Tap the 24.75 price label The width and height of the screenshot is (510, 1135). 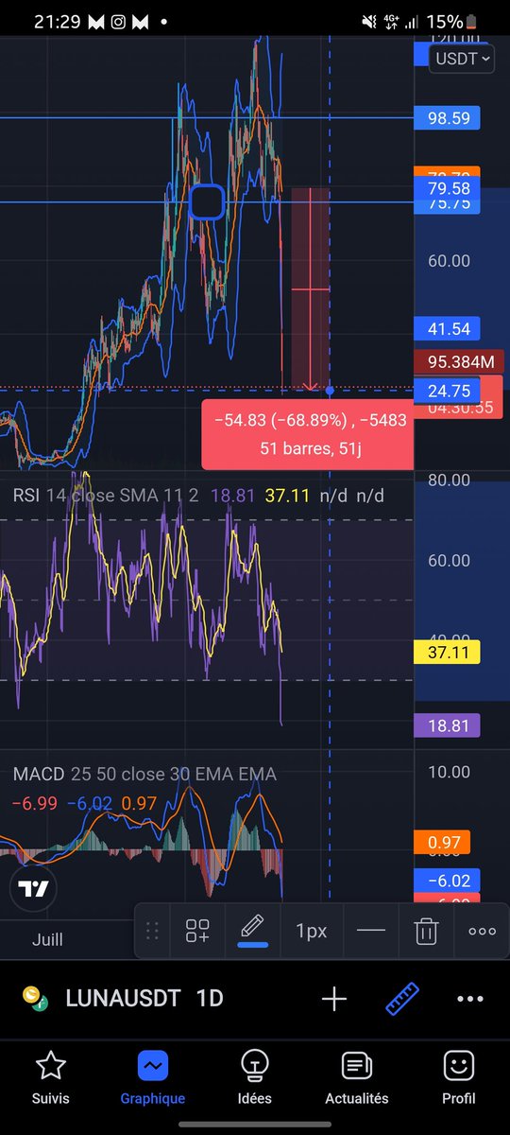448,390
